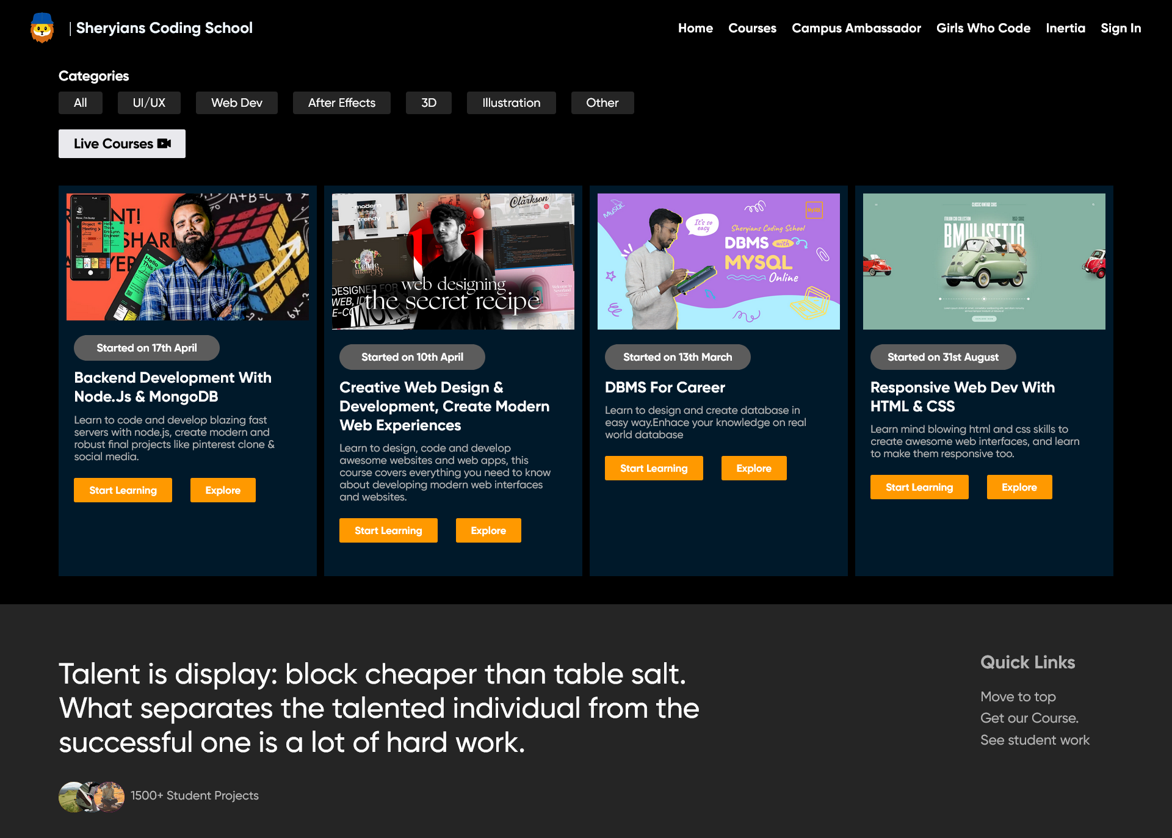Click the Sheryians lion mascot logo
This screenshot has height=838, width=1172.
click(42, 28)
